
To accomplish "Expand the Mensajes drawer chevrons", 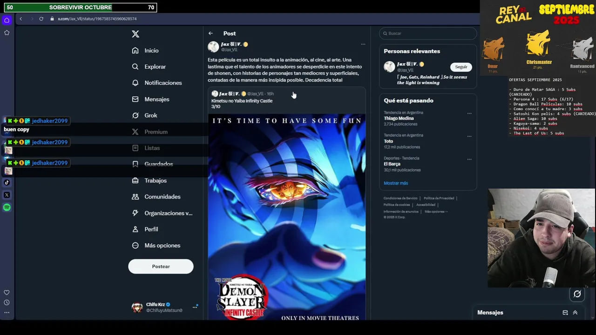I will 575,313.
